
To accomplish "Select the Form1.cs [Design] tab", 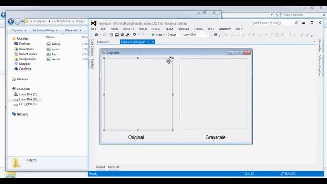I will [x=133, y=42].
